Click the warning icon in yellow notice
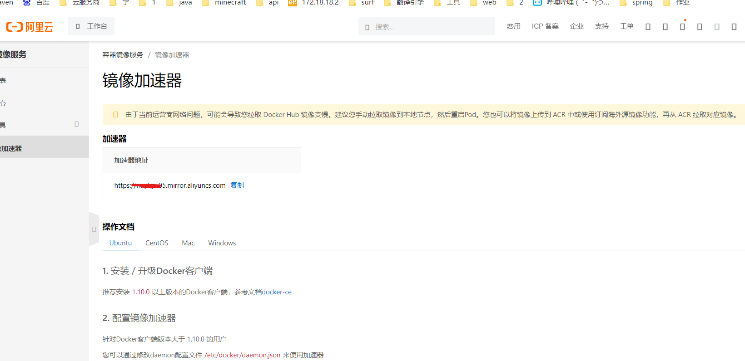 [x=115, y=115]
